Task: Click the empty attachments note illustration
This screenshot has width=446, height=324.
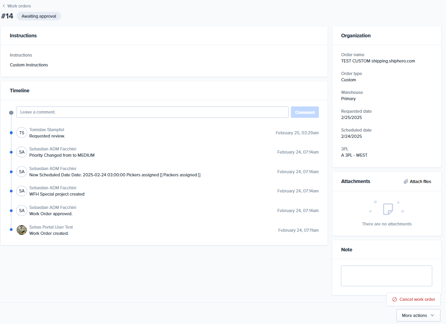Action: coord(388,209)
